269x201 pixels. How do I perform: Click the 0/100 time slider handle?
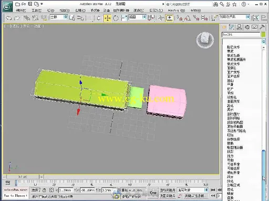point(23,177)
